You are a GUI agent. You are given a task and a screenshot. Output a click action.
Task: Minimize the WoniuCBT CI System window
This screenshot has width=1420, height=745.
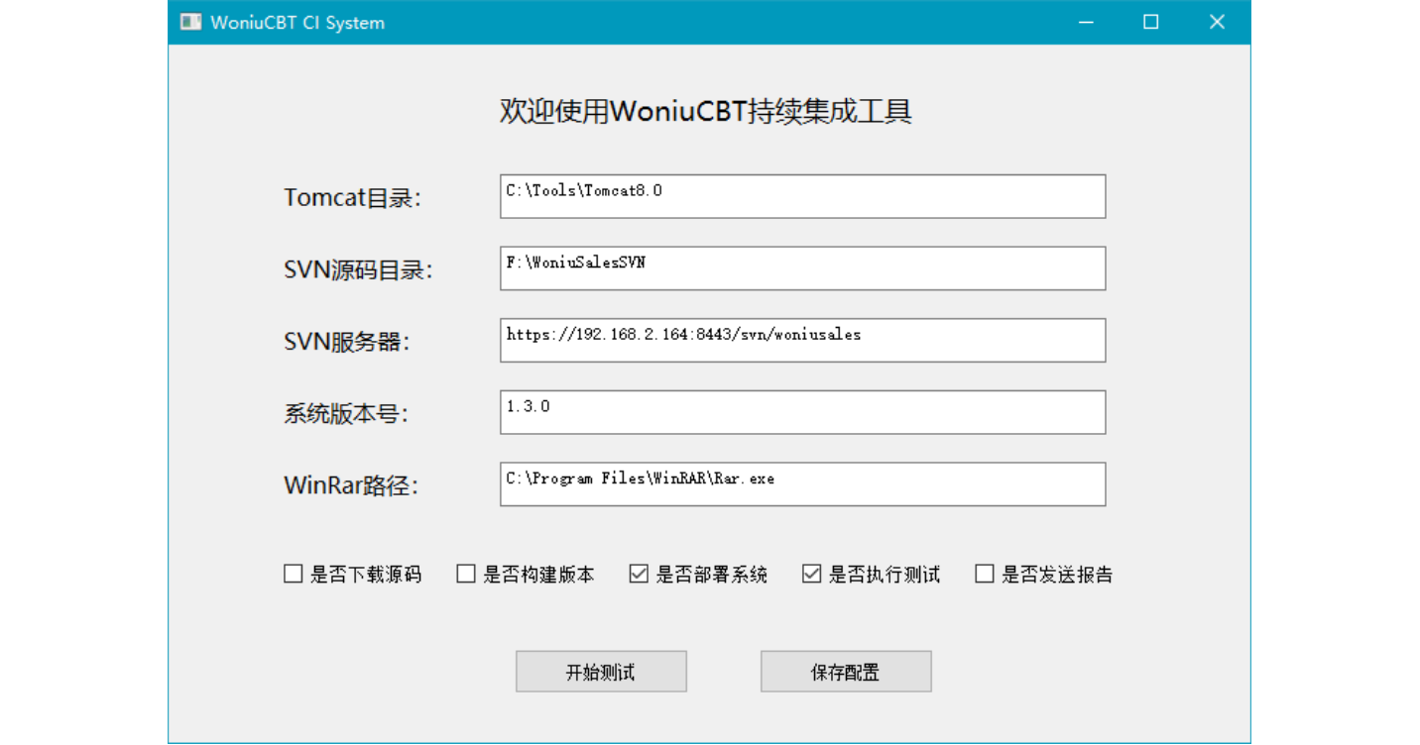tap(1085, 21)
